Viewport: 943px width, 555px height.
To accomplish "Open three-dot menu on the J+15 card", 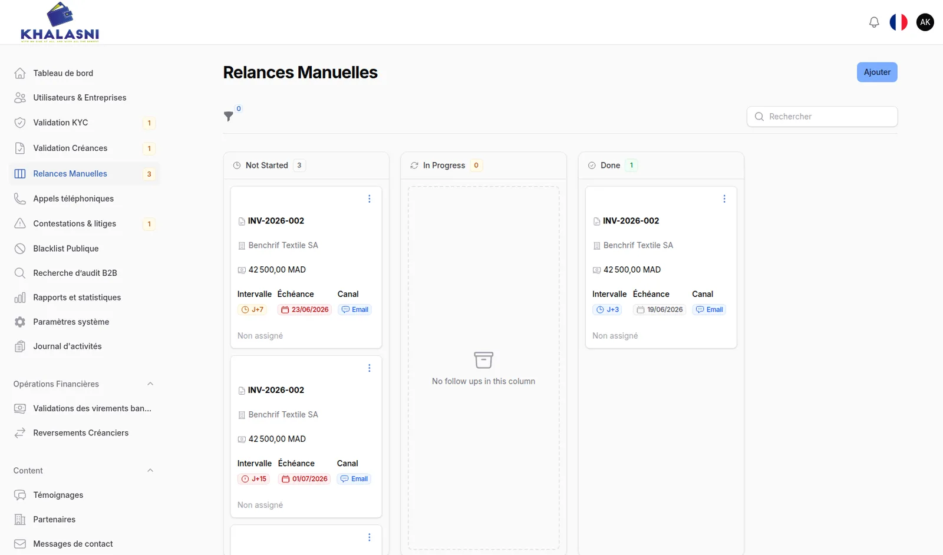I will tap(370, 368).
